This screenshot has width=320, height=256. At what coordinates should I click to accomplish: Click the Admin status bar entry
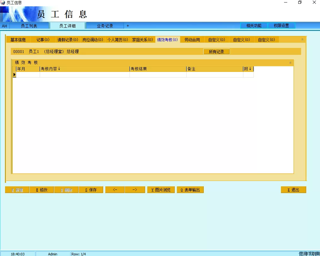53,254
